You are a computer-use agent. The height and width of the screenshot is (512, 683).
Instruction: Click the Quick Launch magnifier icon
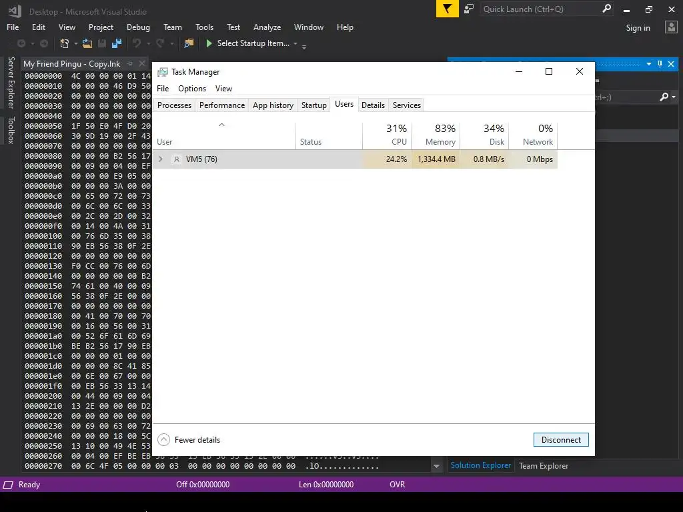click(606, 8)
